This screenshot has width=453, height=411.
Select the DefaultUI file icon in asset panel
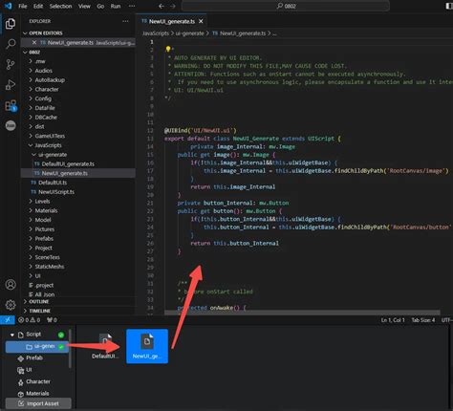(x=105, y=346)
